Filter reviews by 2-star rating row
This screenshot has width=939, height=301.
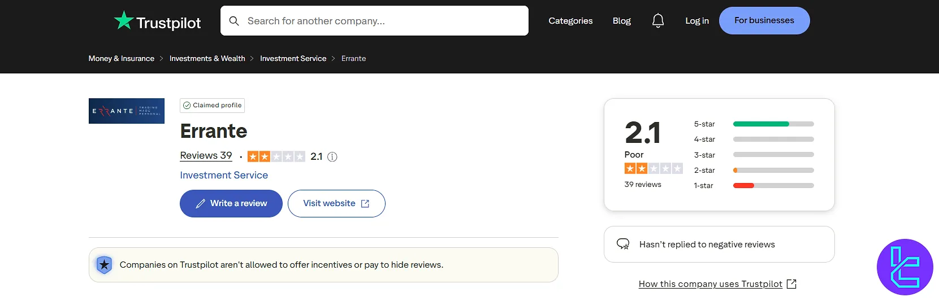754,171
